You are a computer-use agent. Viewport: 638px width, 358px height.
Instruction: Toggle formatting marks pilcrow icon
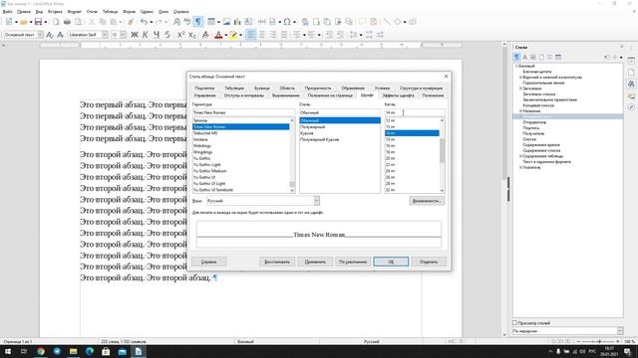coord(198,22)
